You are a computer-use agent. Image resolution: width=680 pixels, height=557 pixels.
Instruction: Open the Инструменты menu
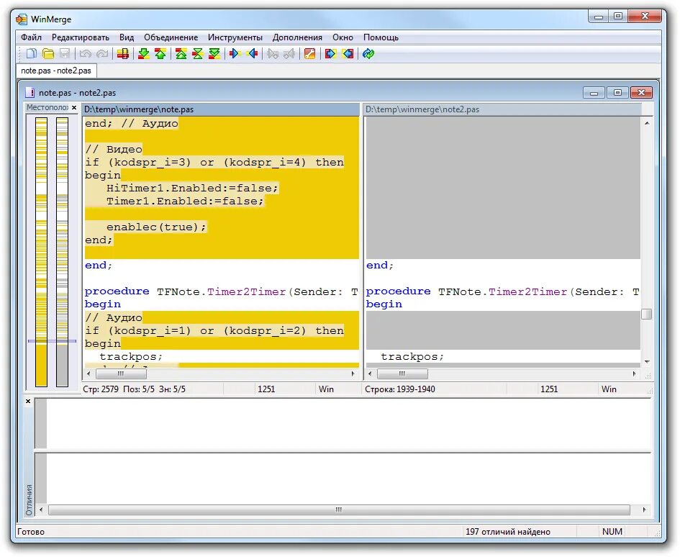[235, 37]
